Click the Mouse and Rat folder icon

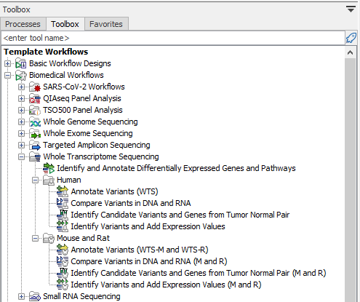coord(49,238)
